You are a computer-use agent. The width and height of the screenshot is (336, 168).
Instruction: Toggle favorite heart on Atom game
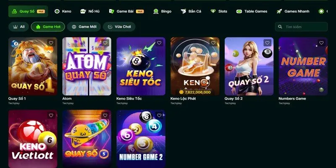pyautogui.click(x=105, y=43)
